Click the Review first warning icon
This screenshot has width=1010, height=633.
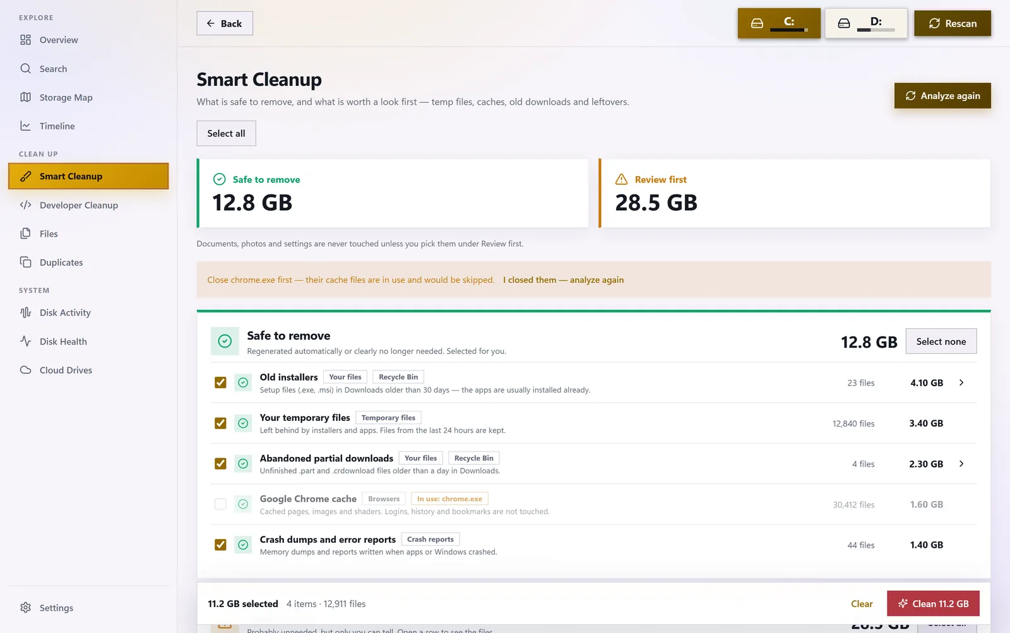pyautogui.click(x=621, y=179)
